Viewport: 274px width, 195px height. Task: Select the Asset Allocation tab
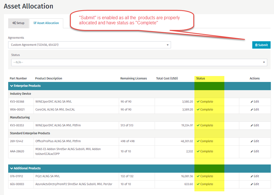46,23
